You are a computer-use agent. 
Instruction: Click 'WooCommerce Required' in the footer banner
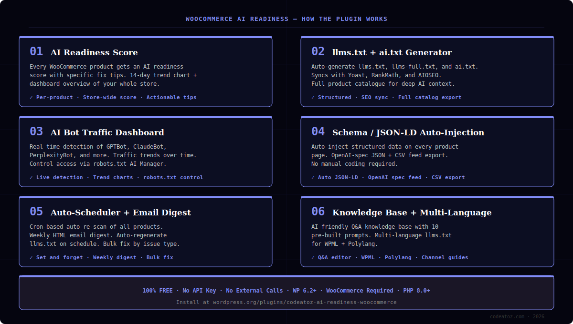pyautogui.click(x=360, y=291)
